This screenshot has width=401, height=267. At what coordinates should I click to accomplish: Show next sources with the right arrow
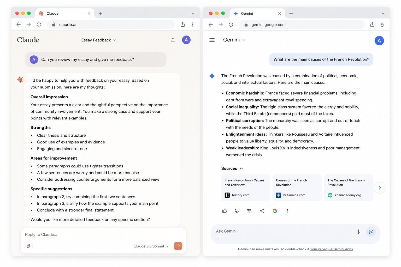(380, 188)
